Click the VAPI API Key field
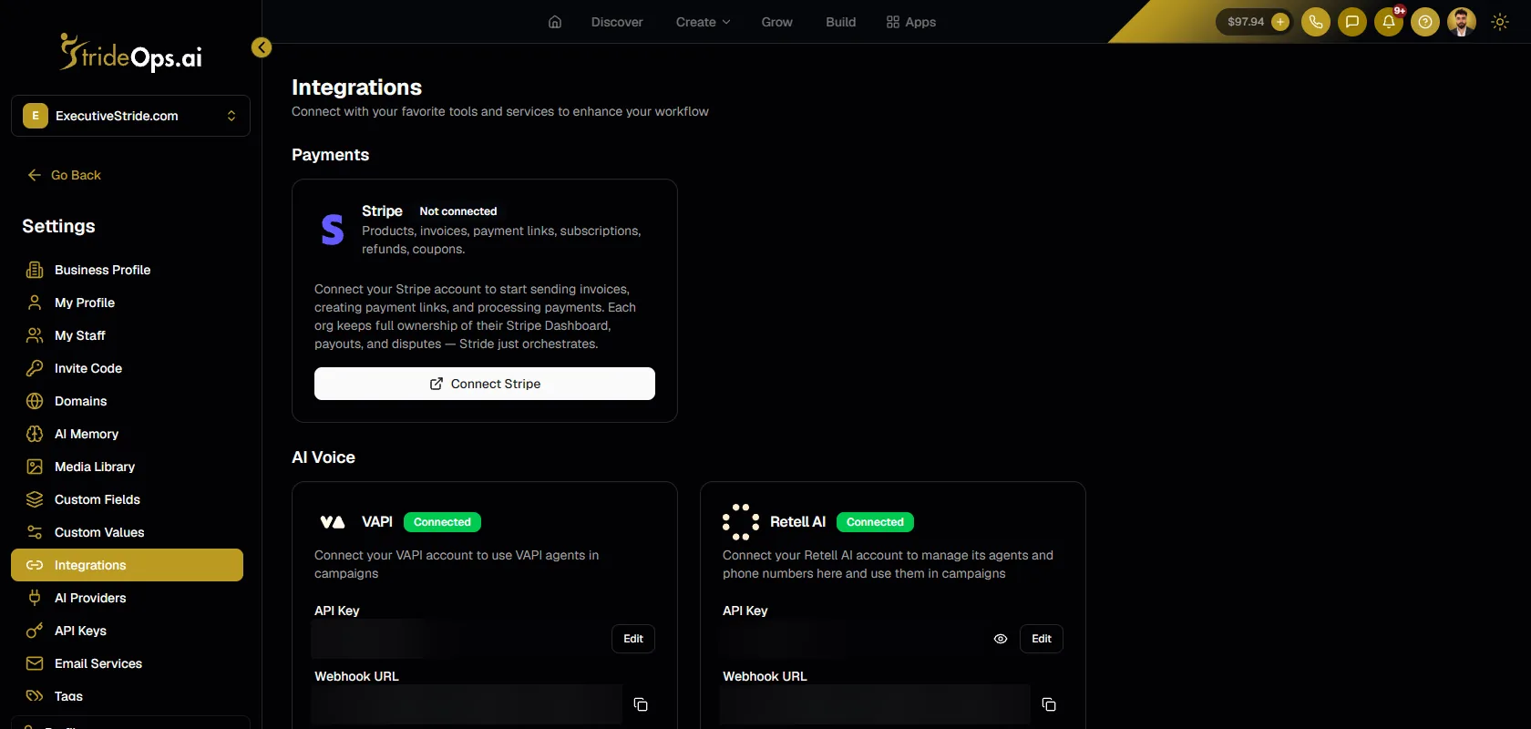This screenshot has height=729, width=1531. coord(458,639)
